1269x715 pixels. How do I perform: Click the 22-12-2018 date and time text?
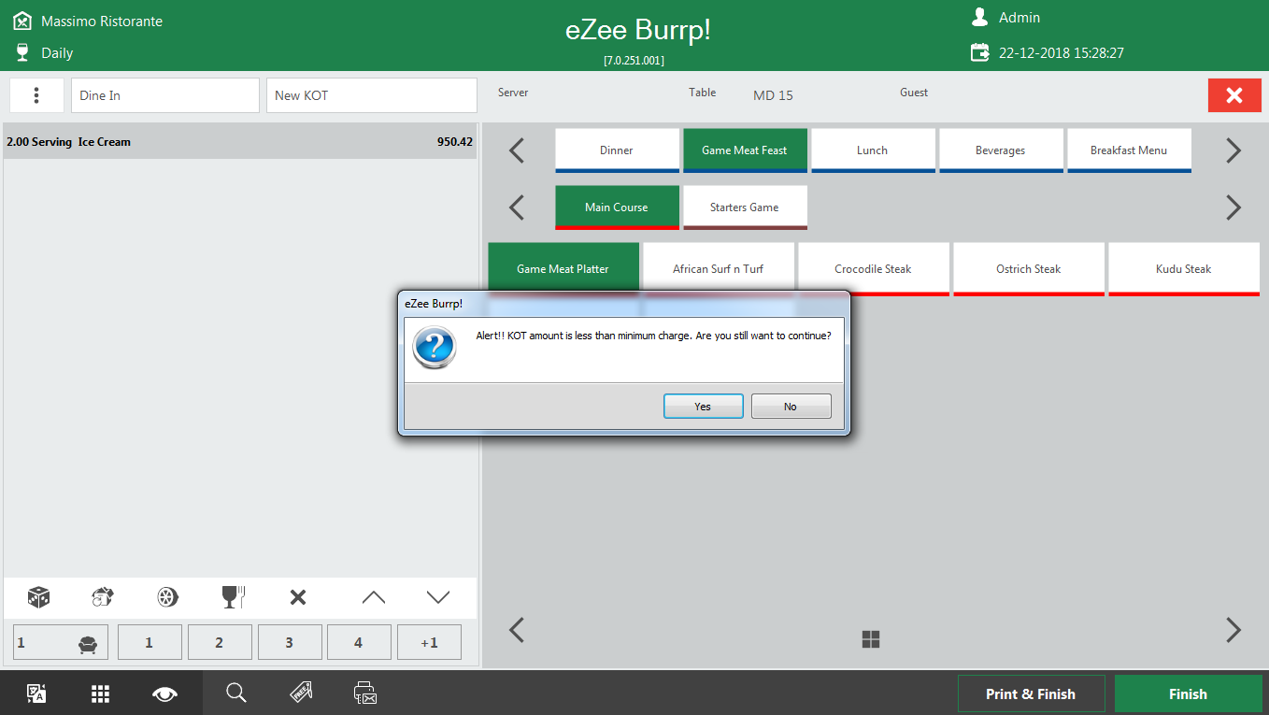pos(1062,53)
